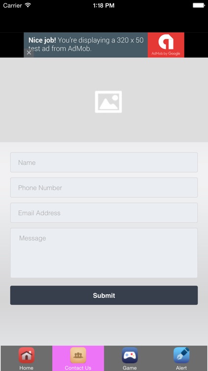Select the Phone Number field
Viewport: 208px width, 371px height.
(x=104, y=187)
